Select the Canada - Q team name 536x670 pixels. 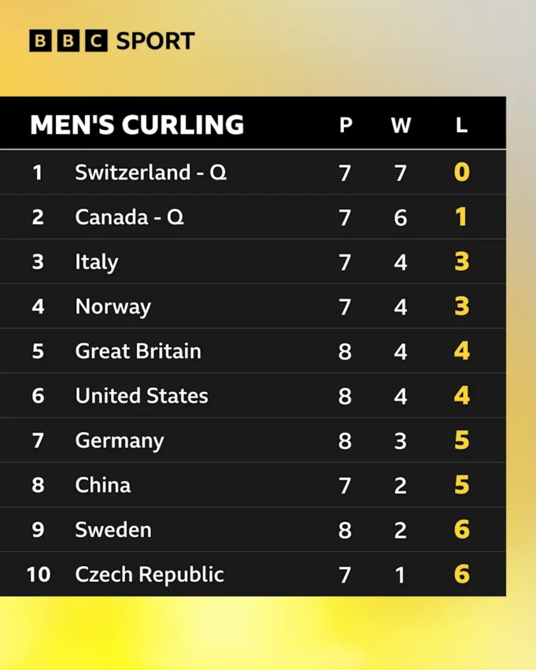[x=129, y=217]
